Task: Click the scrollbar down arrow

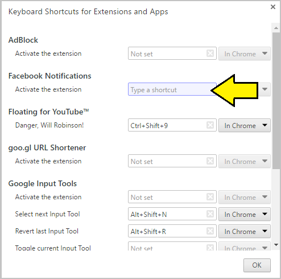Action: coord(276,245)
